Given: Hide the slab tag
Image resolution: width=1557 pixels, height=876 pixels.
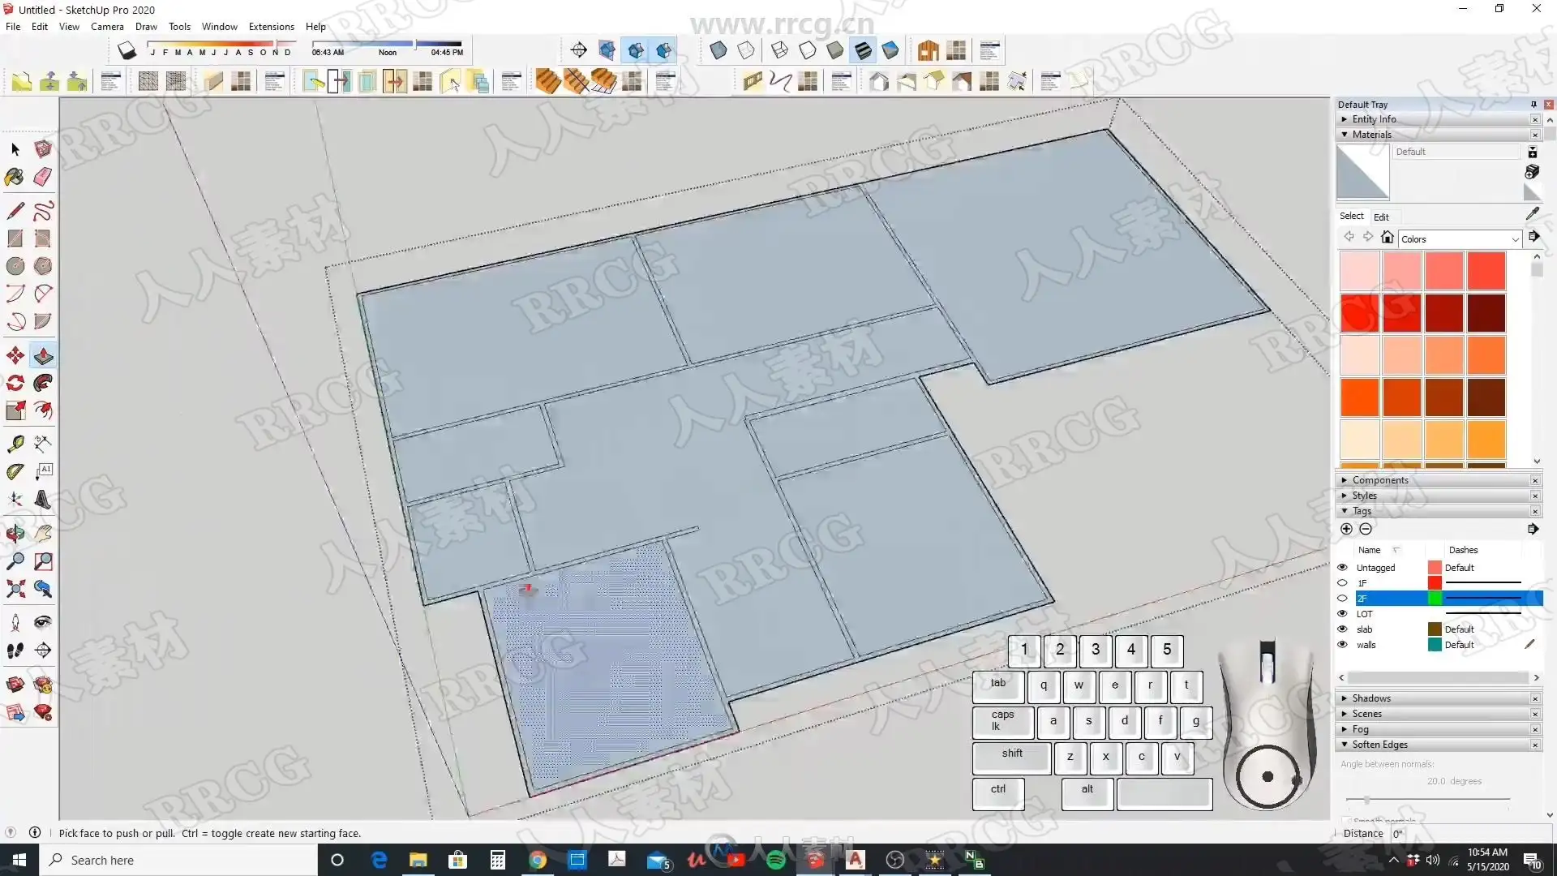Looking at the screenshot, I should pos(1342,629).
